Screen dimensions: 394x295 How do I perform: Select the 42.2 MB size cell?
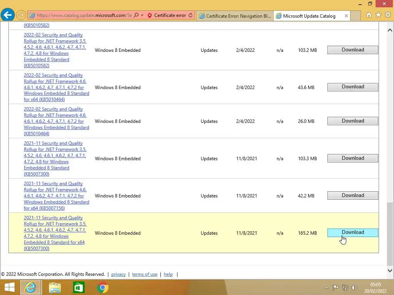pyautogui.click(x=306, y=196)
